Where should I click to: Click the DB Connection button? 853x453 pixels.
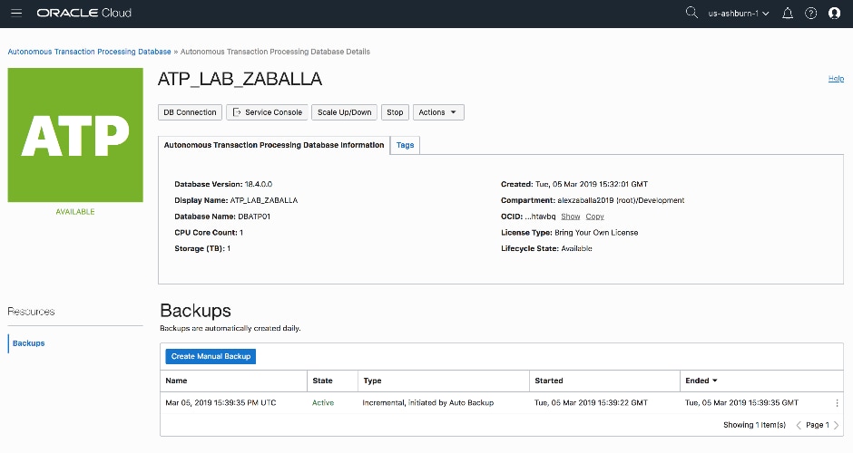click(190, 112)
